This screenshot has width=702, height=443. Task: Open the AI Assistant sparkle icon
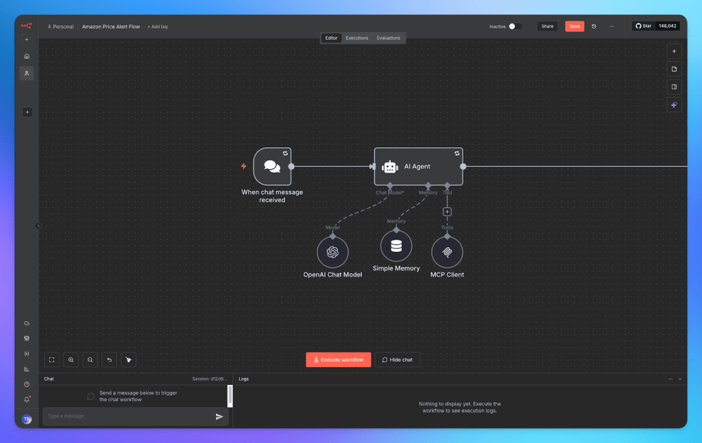[674, 105]
